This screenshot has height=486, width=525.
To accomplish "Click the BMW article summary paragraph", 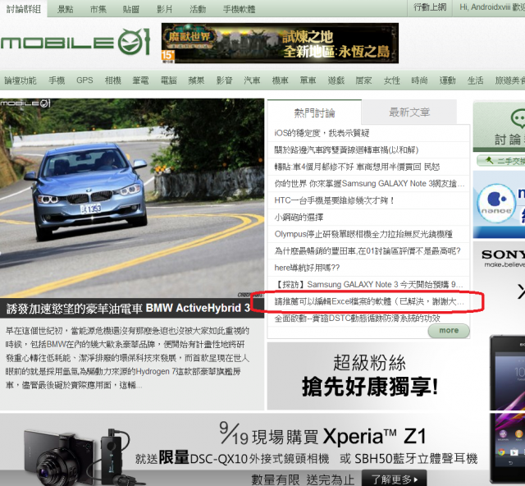I will (128, 358).
